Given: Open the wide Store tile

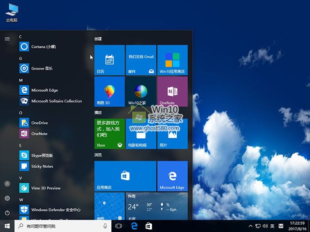Looking at the screenshot, I should 125,176.
